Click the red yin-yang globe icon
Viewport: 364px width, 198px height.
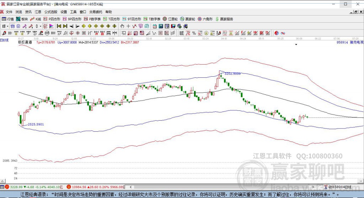pyautogui.click(x=277, y=33)
